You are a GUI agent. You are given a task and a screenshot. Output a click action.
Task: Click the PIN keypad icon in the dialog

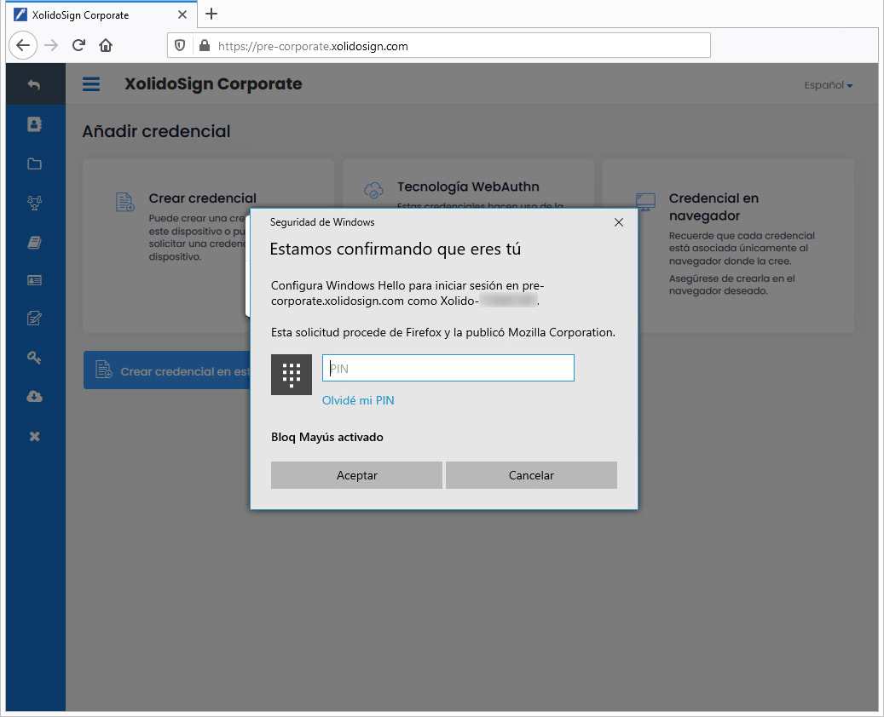coord(292,375)
